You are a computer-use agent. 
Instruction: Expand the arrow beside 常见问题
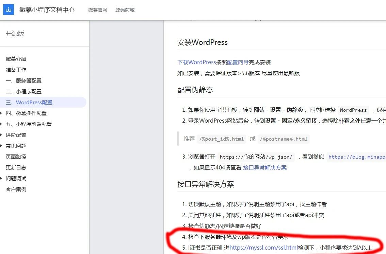tap(1, 145)
